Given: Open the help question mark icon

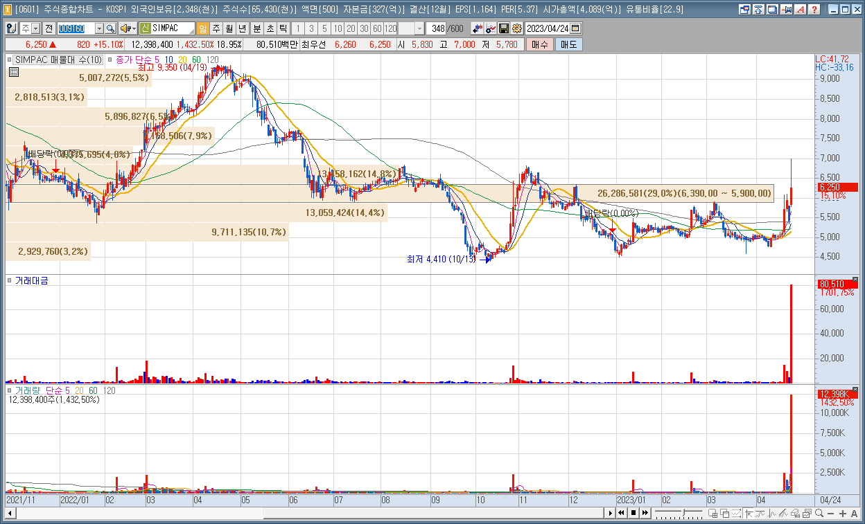Looking at the screenshot, I should 813,9.
